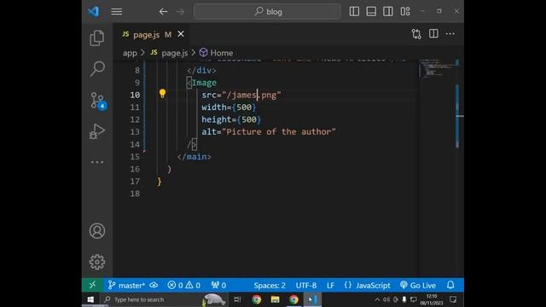Toggle the bottom panel layout icon
The width and height of the screenshot is (546, 307).
pos(371,11)
